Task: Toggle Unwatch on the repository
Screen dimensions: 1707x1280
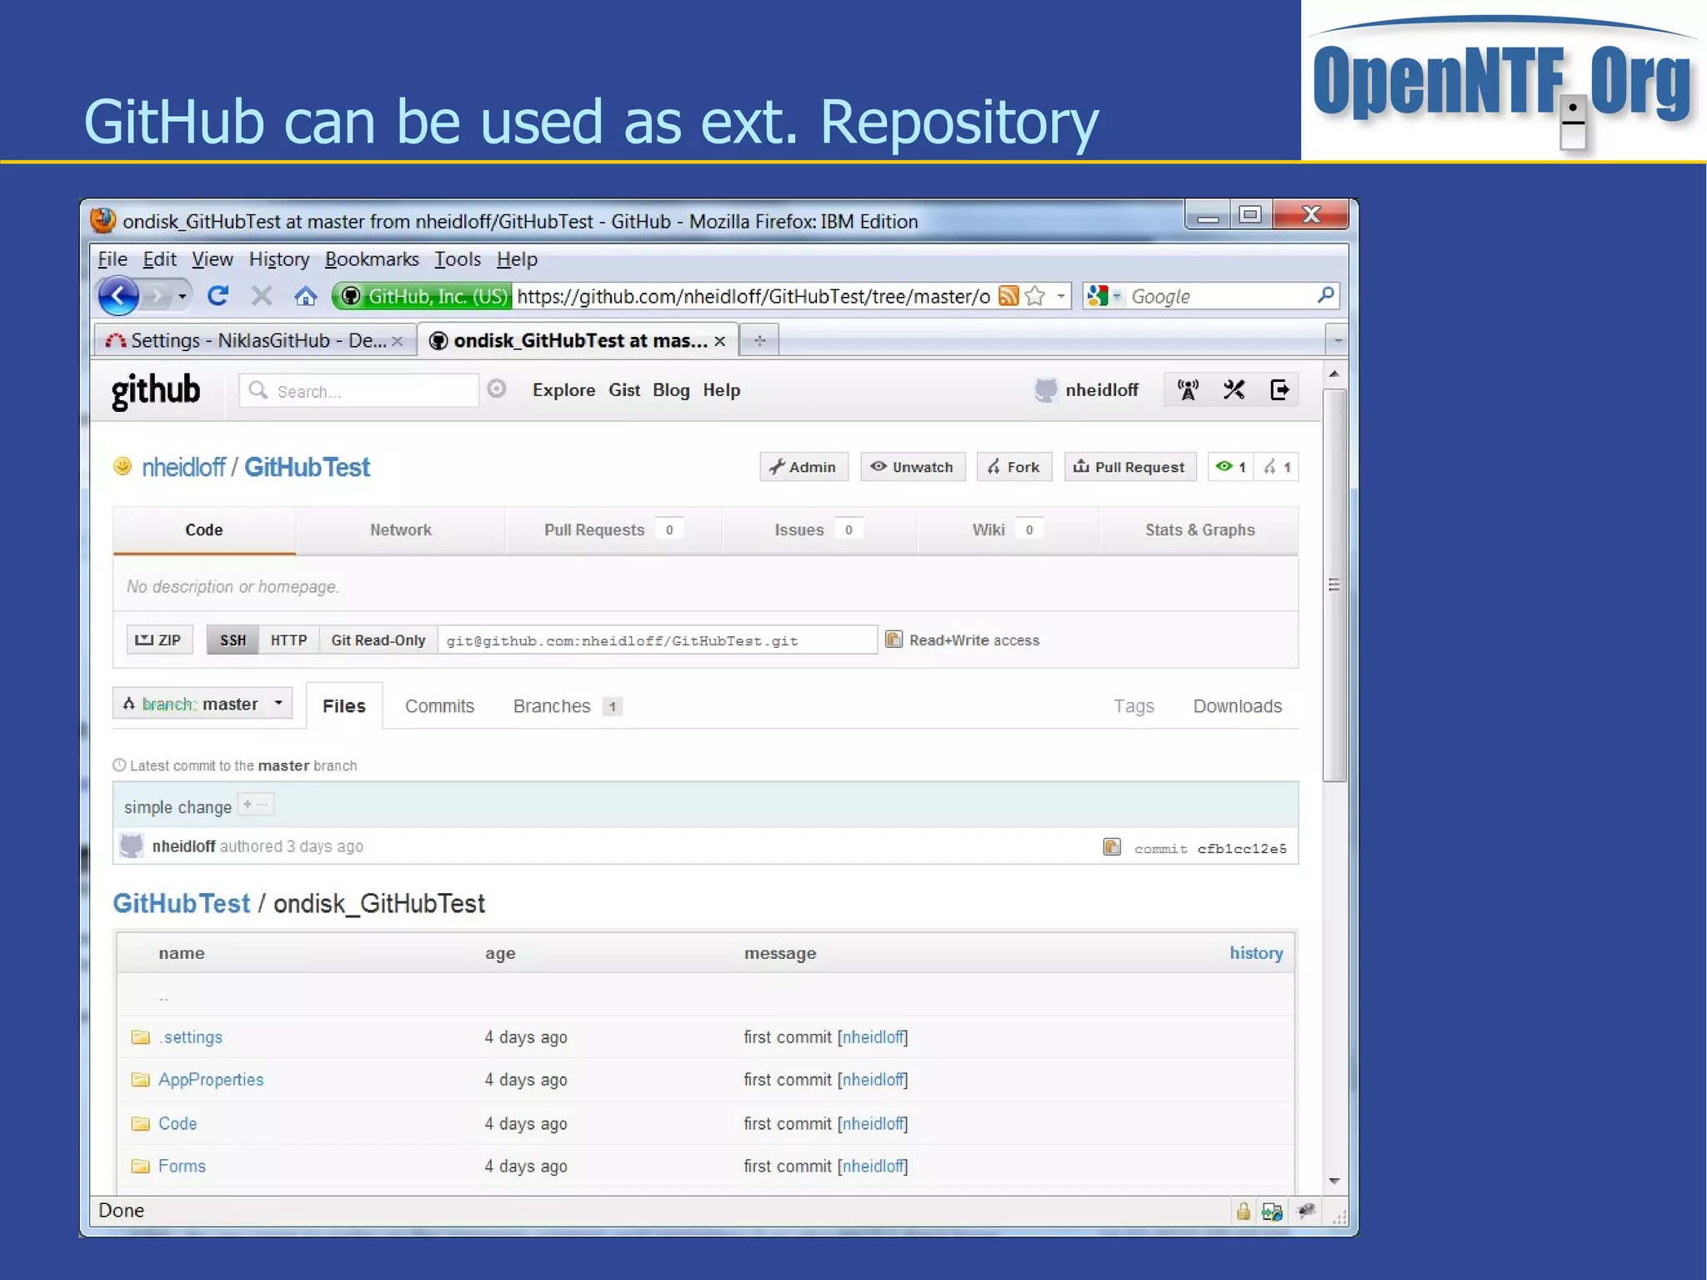Action: pos(913,467)
